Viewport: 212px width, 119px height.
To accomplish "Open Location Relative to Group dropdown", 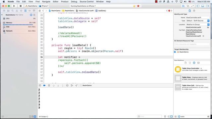I will pos(198,24).
